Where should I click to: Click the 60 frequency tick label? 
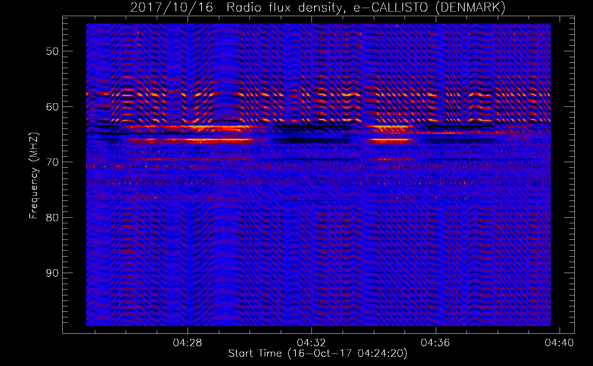coord(52,107)
